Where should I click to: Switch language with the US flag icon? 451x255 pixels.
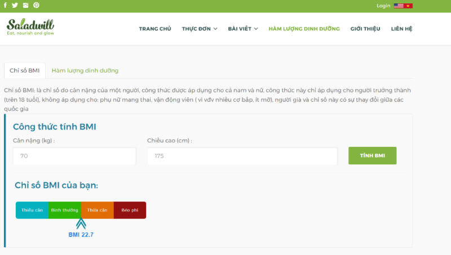tap(399, 6)
